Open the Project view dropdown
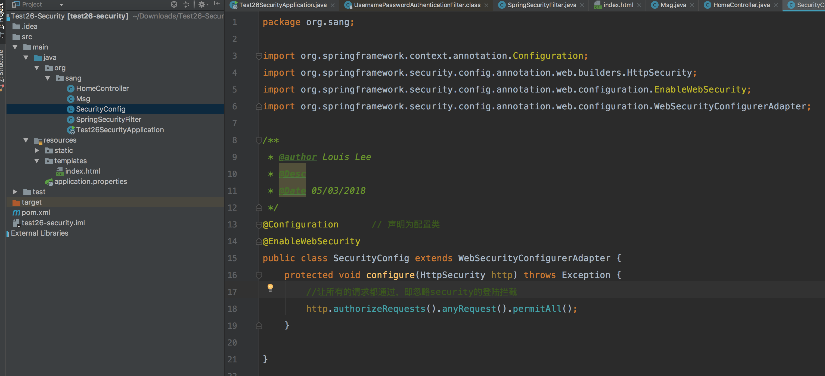This screenshot has width=825, height=376. tap(61, 4)
